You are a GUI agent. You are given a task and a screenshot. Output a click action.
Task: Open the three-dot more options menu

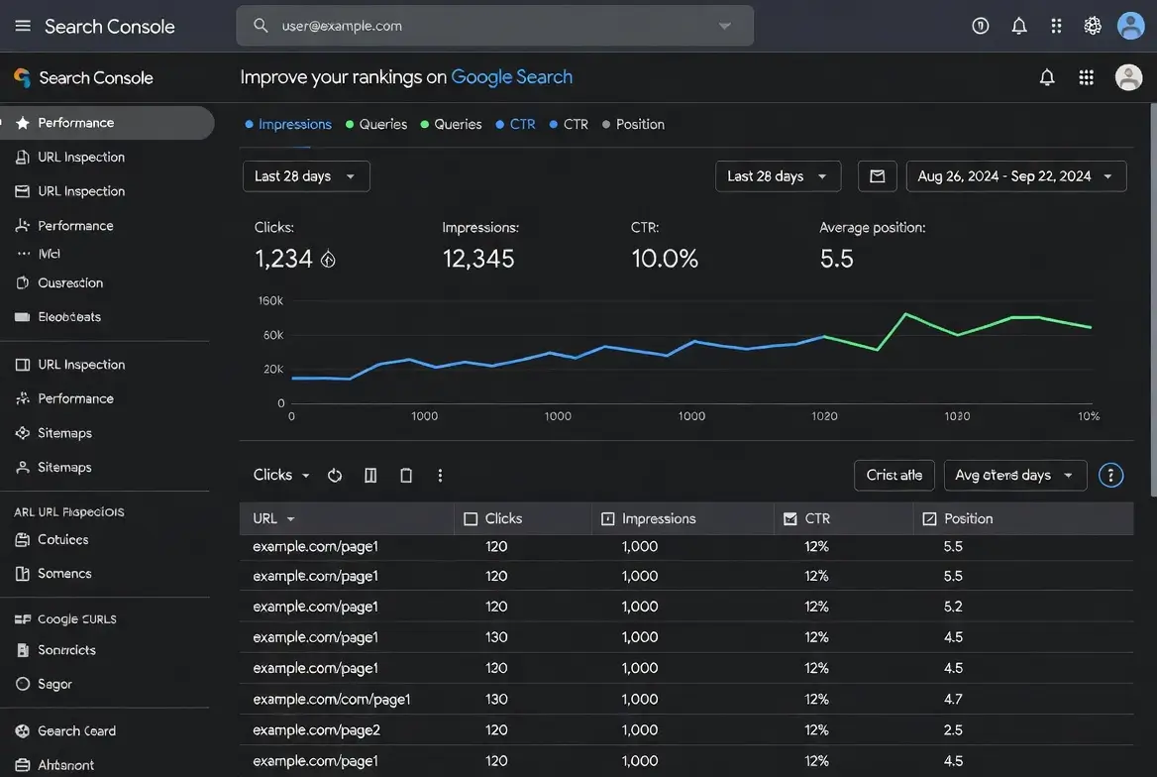point(440,476)
